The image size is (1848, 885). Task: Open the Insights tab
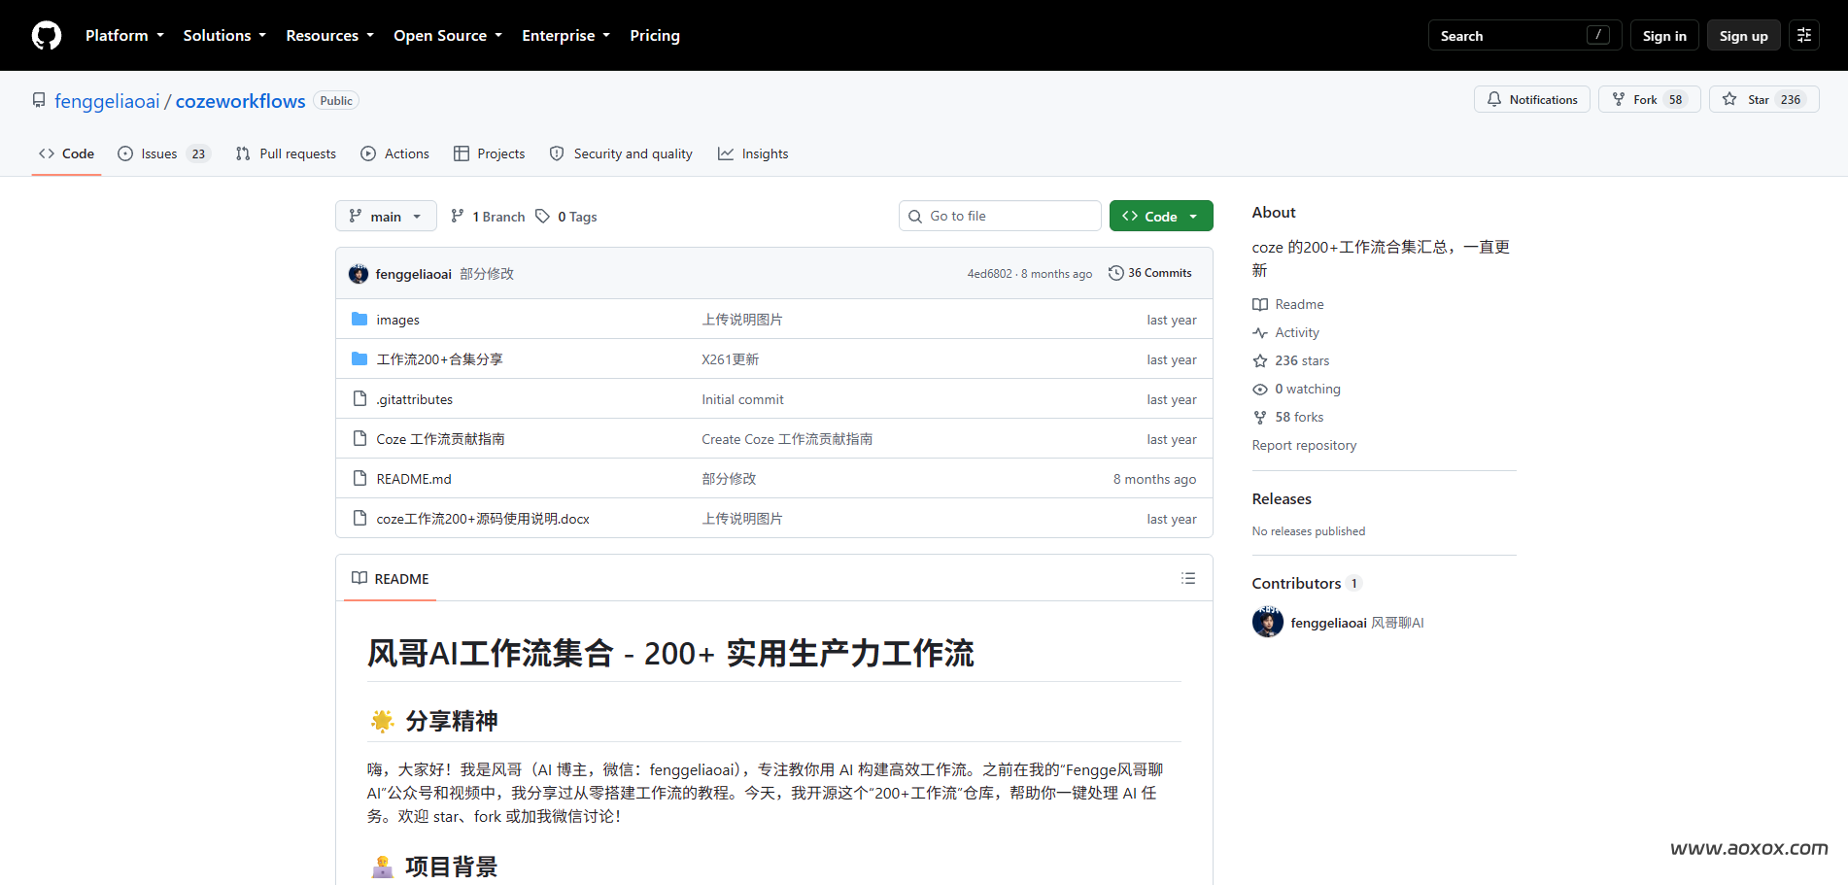[753, 153]
